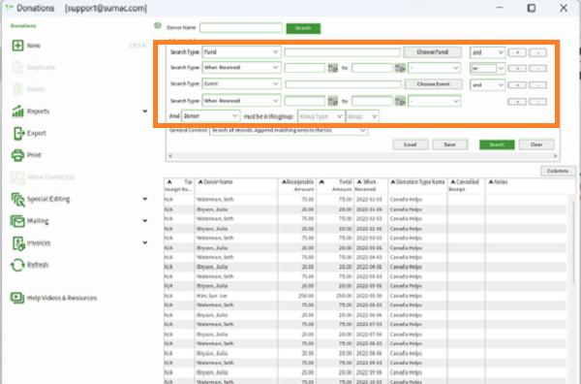Sort by the Donor Name column header
The image size is (581, 384).
pyautogui.click(x=236, y=185)
